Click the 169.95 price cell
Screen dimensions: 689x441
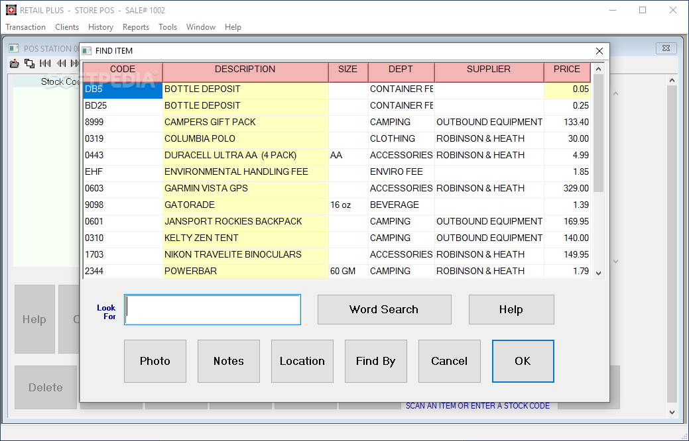tap(567, 222)
